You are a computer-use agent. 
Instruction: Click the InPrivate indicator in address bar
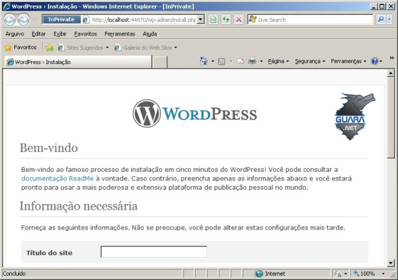click(62, 19)
